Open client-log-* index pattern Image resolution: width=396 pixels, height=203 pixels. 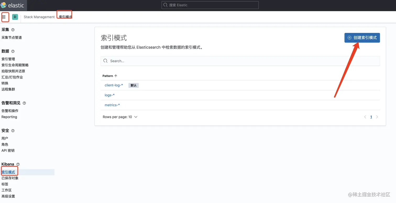tap(114, 85)
